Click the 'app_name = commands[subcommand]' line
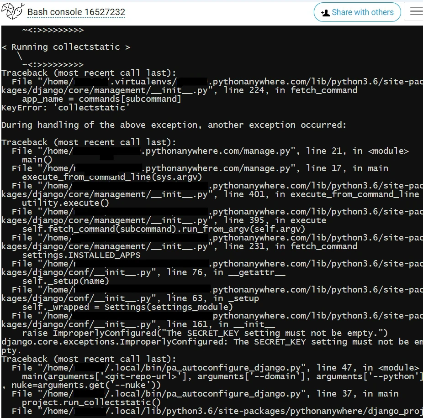423x418 pixels. [x=101, y=99]
